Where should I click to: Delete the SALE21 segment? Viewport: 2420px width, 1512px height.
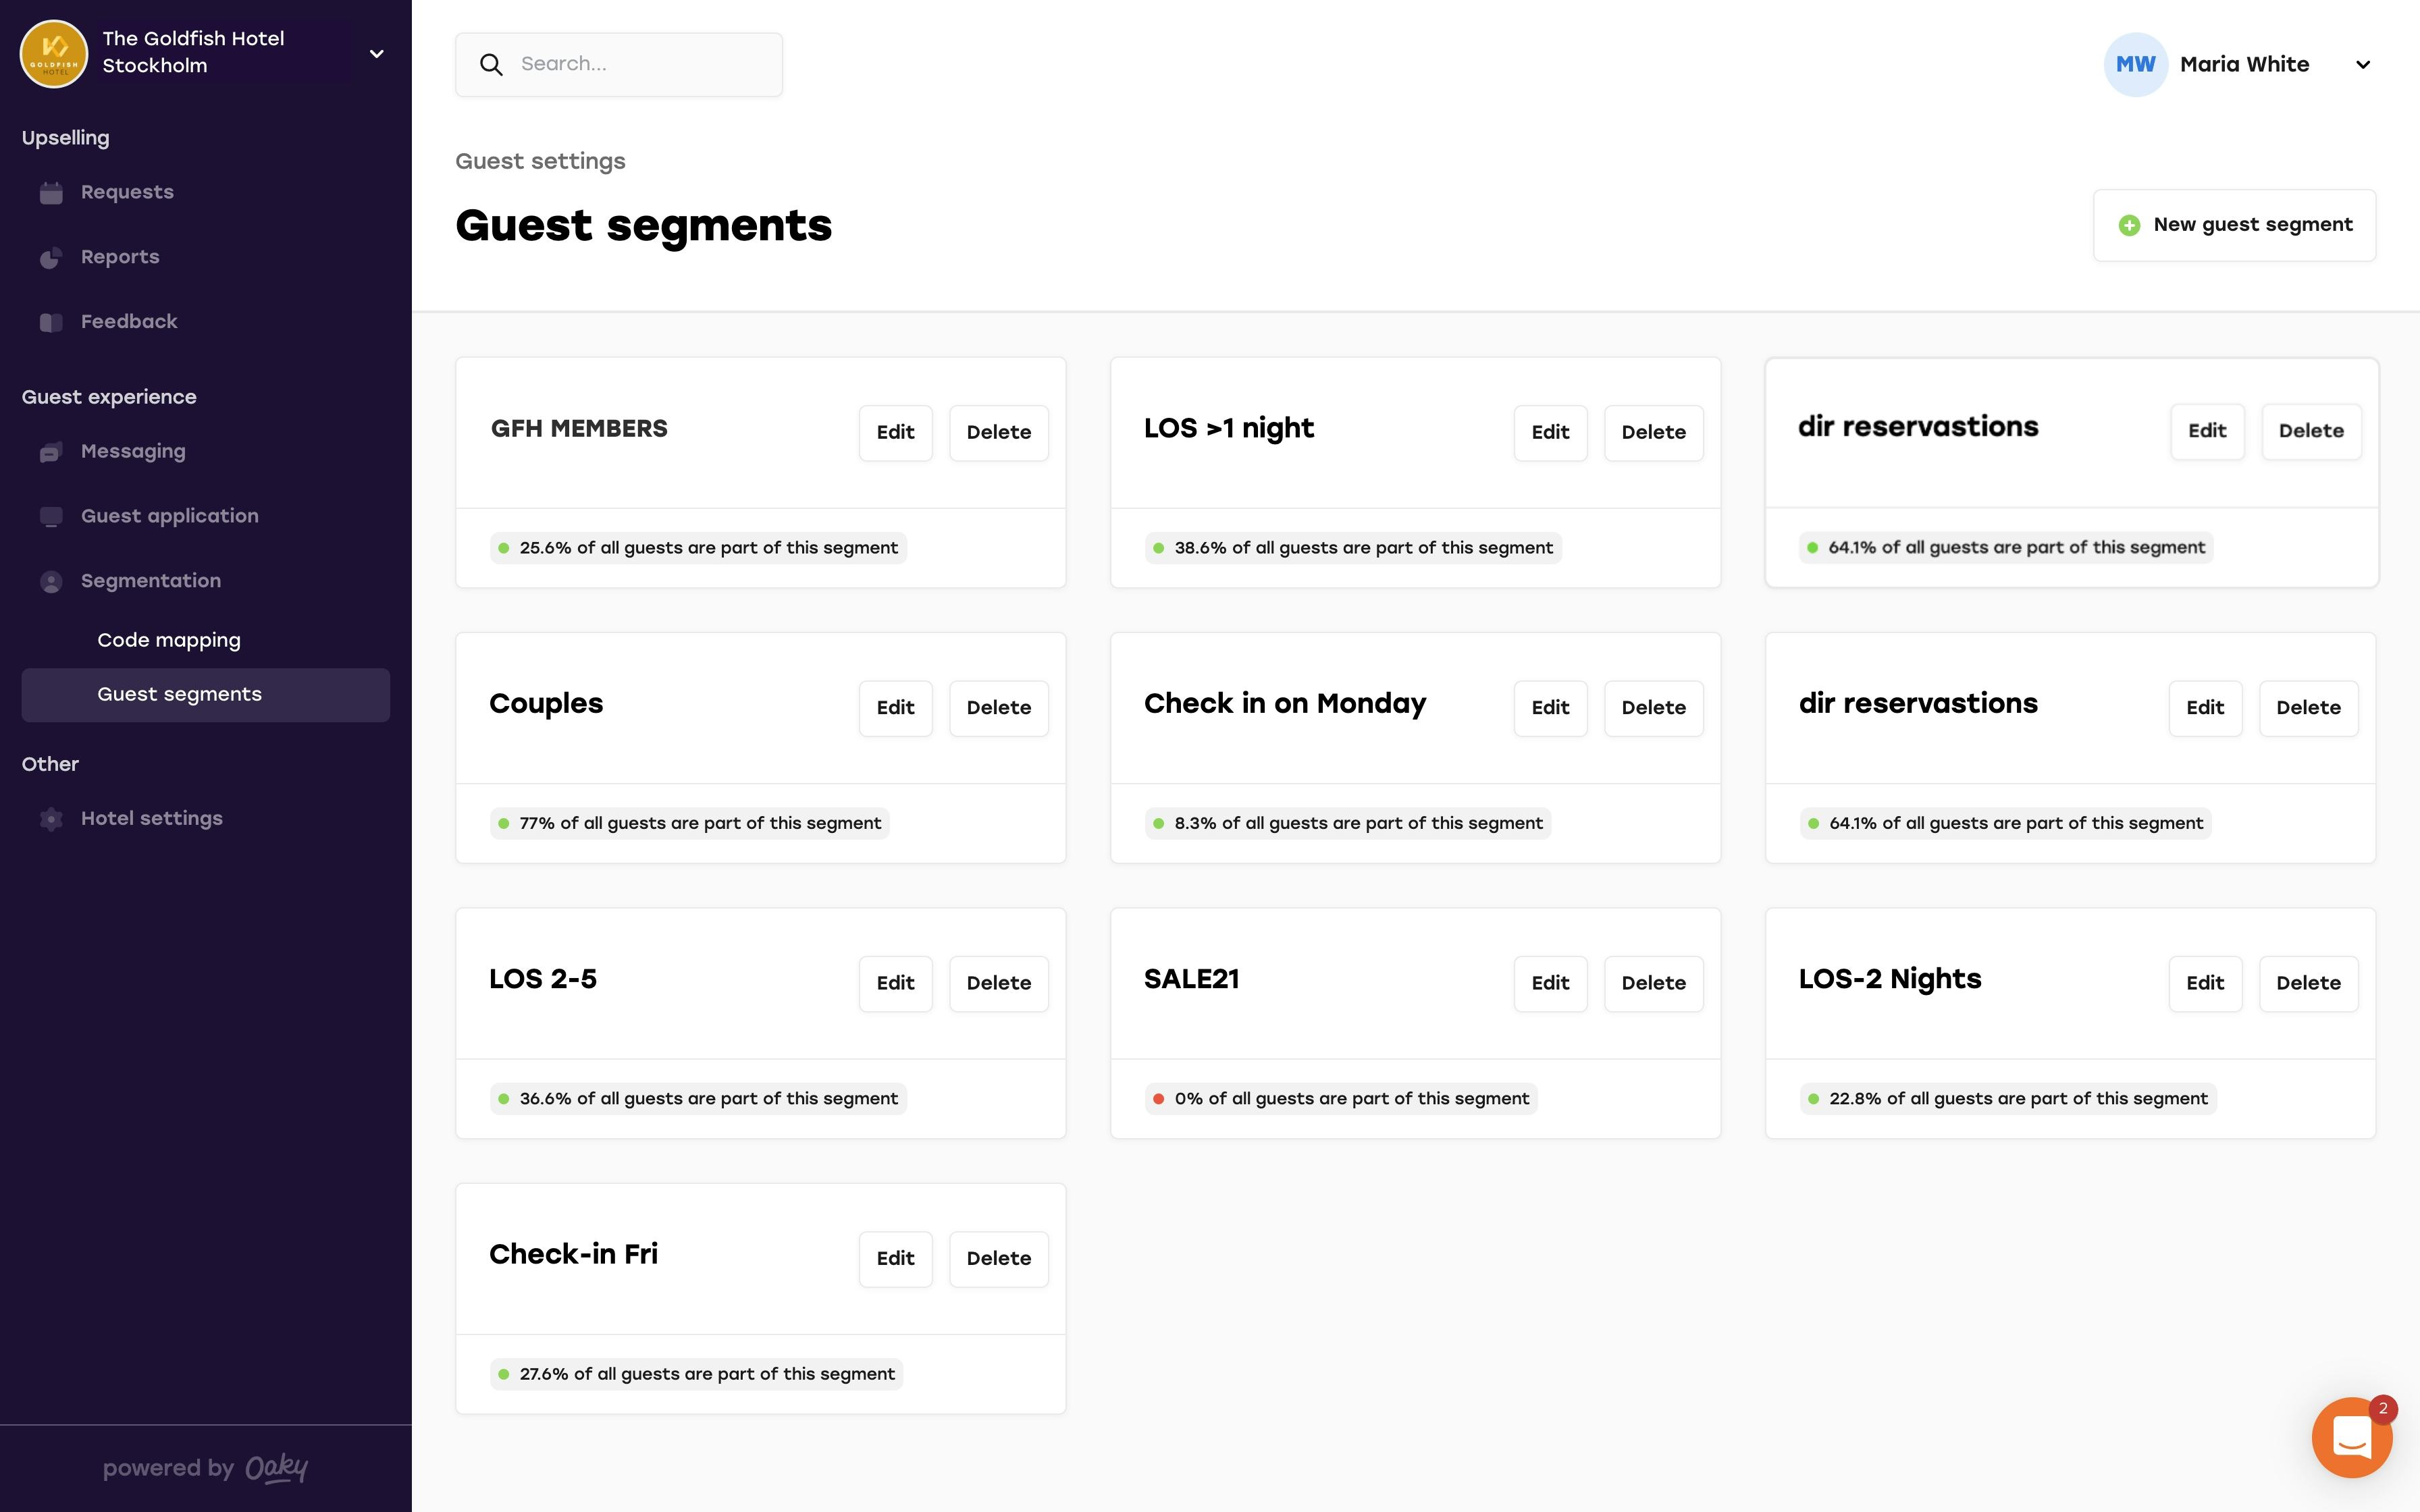click(1653, 983)
